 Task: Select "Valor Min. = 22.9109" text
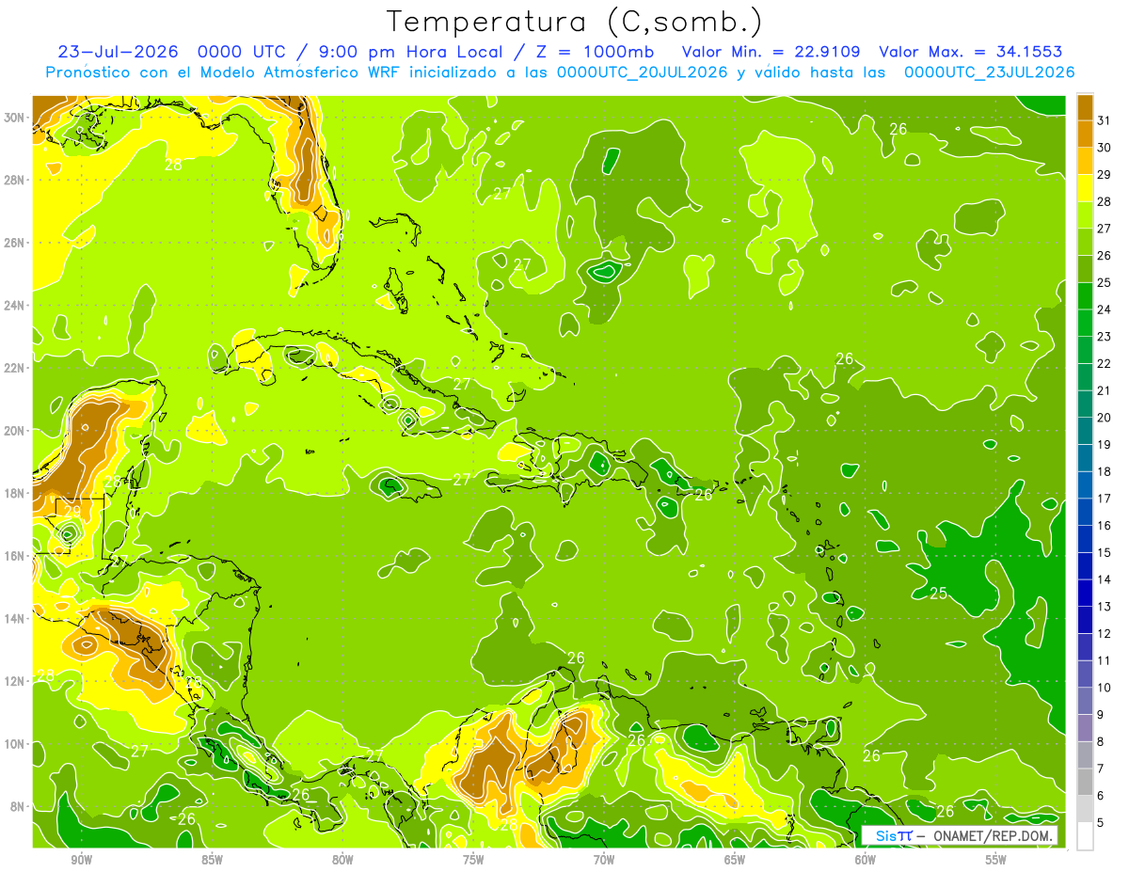(771, 52)
